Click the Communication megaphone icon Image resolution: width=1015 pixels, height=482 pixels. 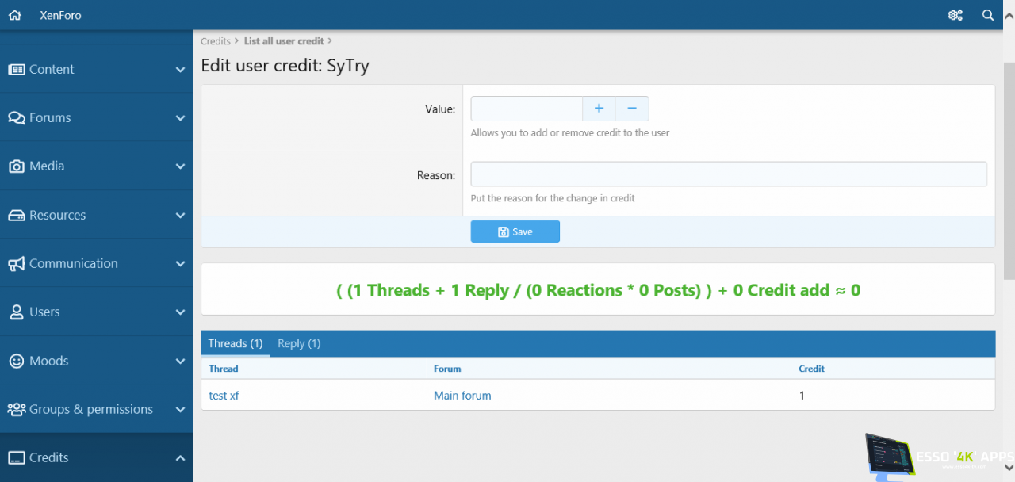[17, 264]
